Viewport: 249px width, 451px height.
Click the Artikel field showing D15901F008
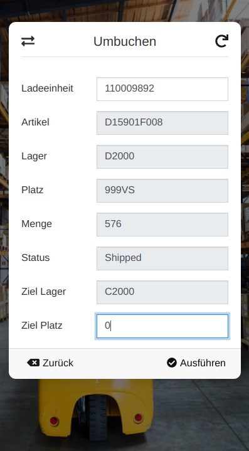162,123
